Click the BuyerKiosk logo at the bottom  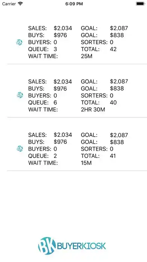coord(72,245)
